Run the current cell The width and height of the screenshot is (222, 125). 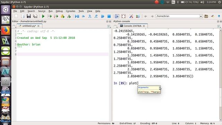pyautogui.click(x=50, y=16)
